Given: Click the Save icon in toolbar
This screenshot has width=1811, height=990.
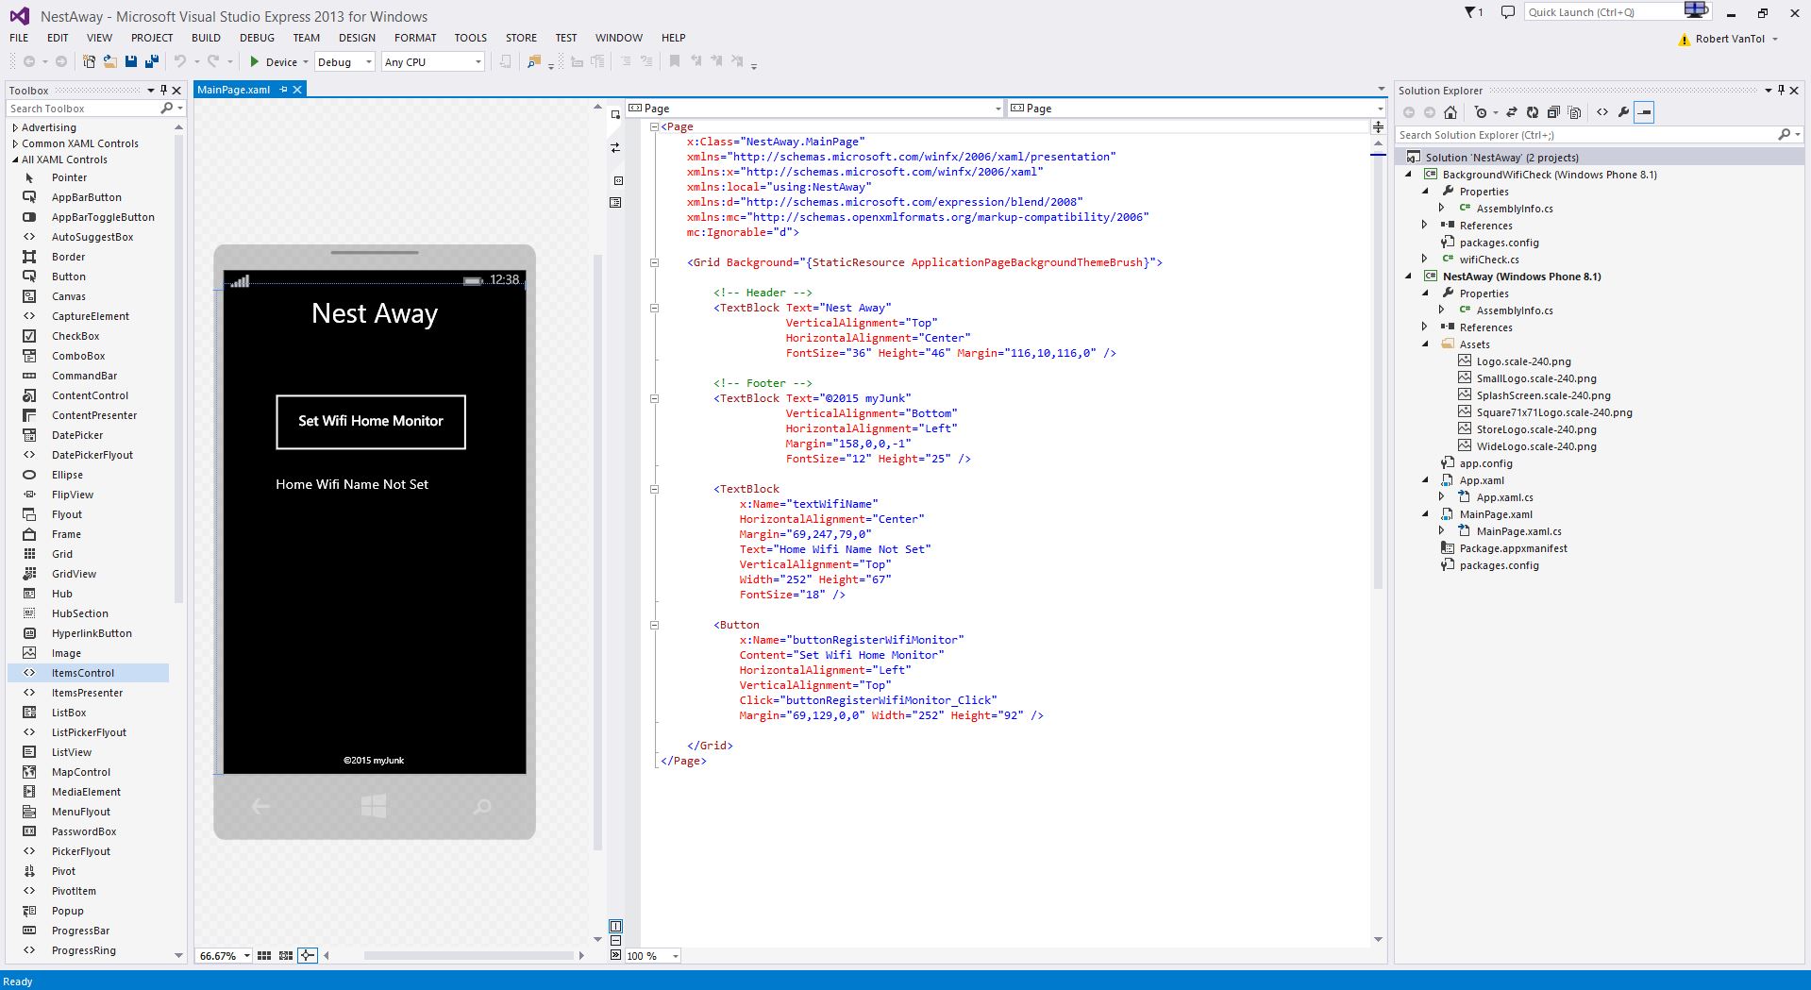Looking at the screenshot, I should 131,61.
